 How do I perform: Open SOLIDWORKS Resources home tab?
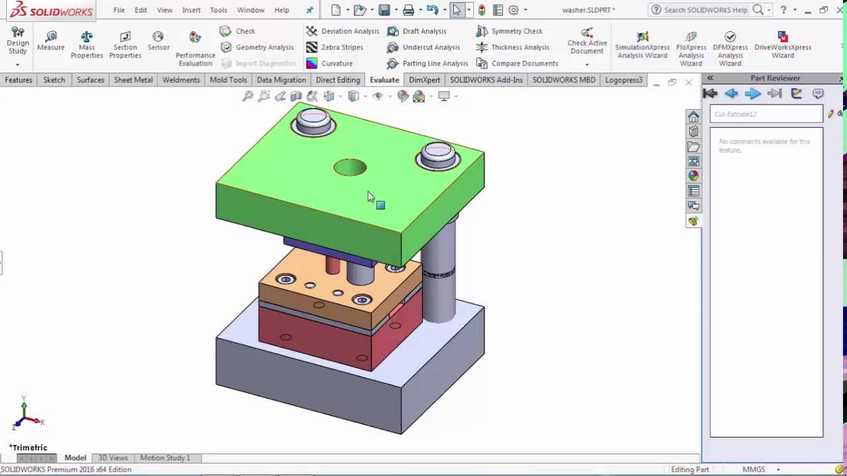pos(693,117)
